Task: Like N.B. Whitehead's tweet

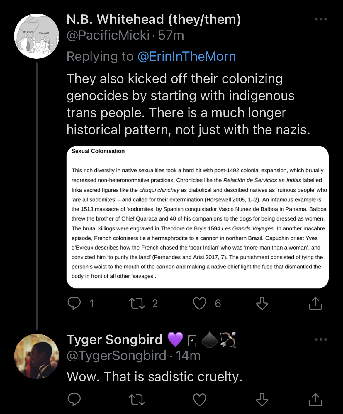Action: 200,303
